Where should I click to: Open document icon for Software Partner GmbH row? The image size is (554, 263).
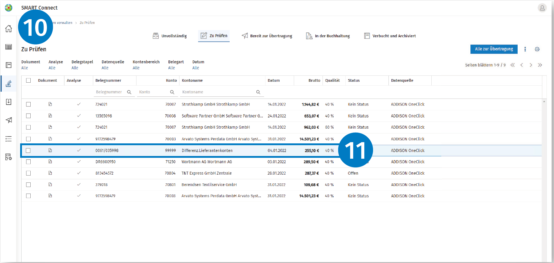(x=50, y=116)
